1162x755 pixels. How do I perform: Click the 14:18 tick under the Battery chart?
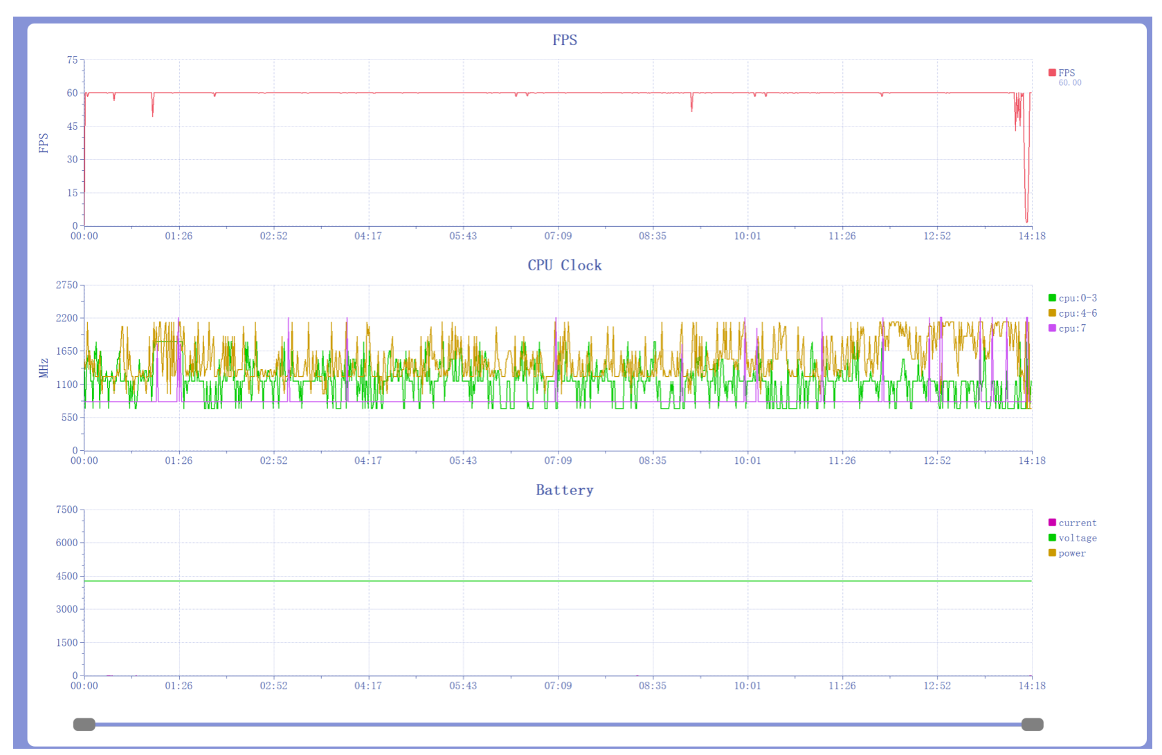click(1032, 686)
